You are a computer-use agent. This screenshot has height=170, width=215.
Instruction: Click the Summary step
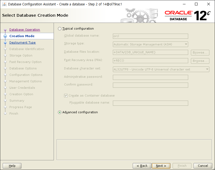[x=17, y=101]
